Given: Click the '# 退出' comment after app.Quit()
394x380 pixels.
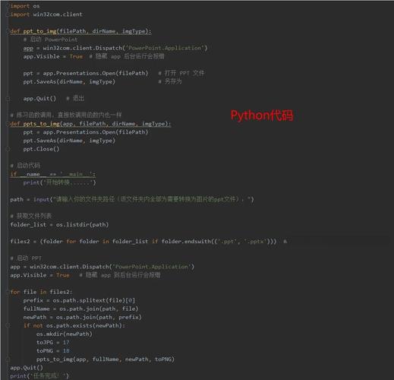Looking at the screenshot, I should 75,99.
